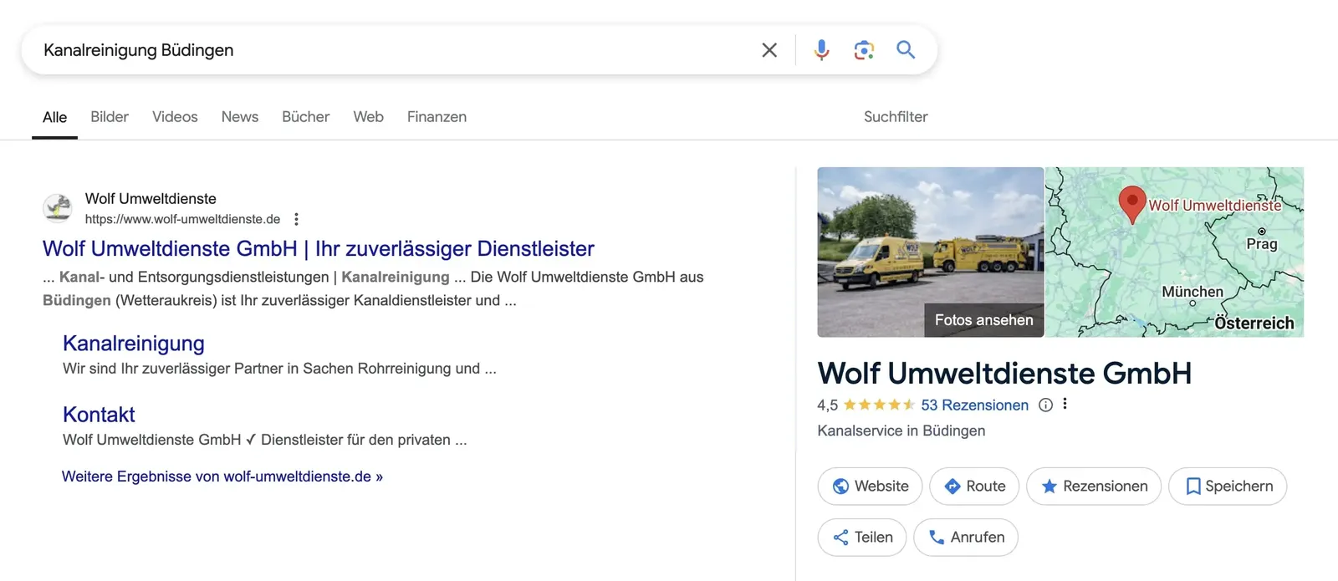Click the Wolf Umweltdienste site favicon

58,208
